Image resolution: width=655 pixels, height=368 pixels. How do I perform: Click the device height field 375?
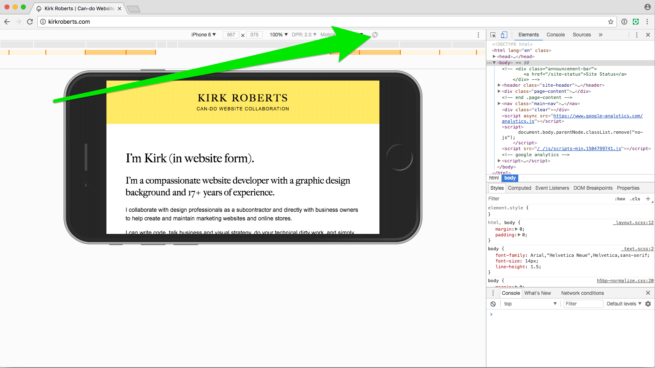point(254,35)
